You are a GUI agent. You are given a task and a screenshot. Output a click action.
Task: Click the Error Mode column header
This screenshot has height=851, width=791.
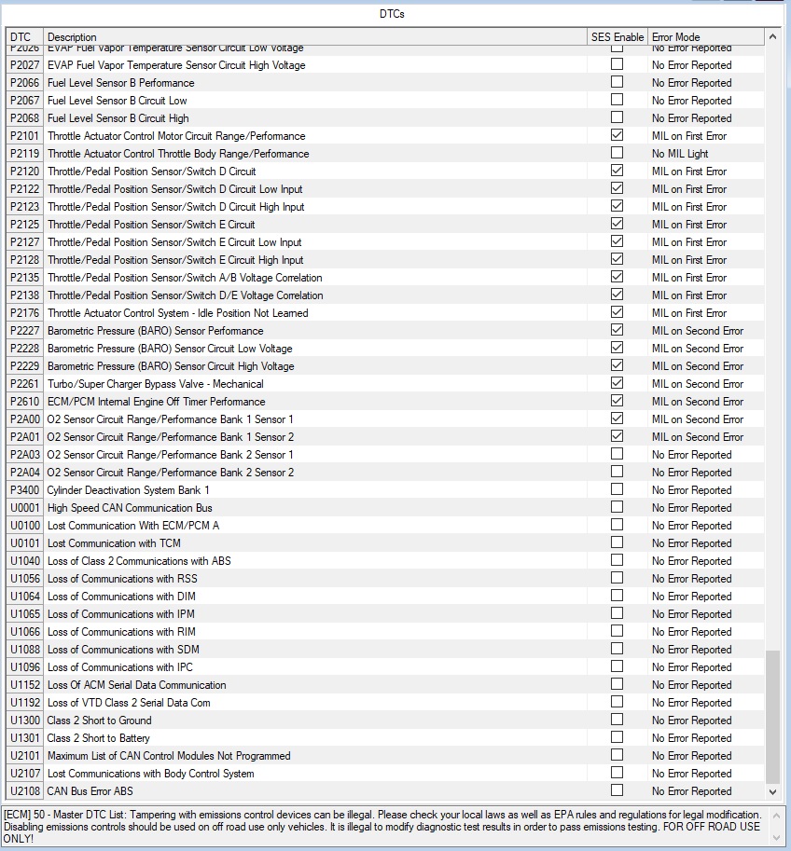[x=706, y=37]
